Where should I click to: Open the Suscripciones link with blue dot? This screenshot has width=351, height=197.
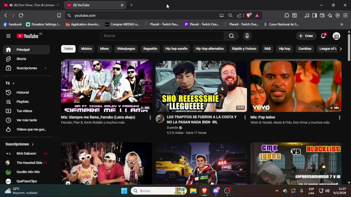(26, 68)
